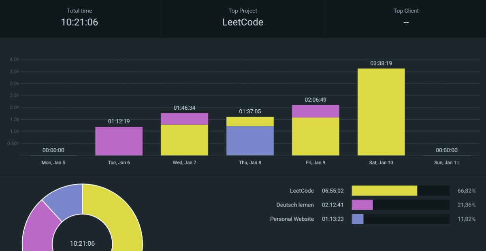Click the Top Project LeetCode summary value
This screenshot has height=251, width=486.
point(243,22)
